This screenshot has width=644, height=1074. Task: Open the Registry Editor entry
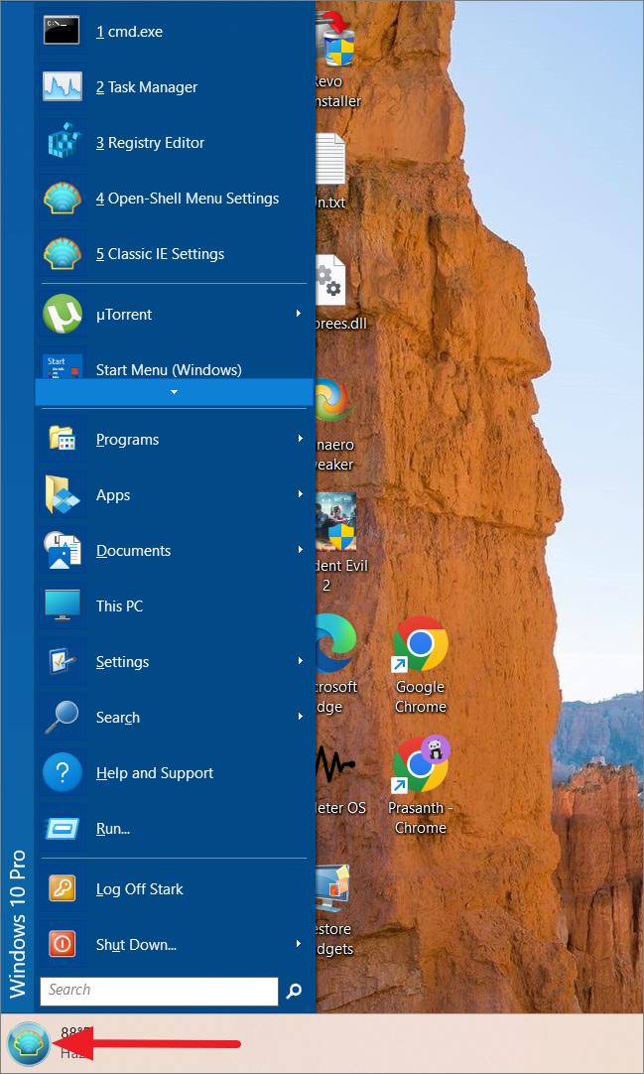pos(150,143)
